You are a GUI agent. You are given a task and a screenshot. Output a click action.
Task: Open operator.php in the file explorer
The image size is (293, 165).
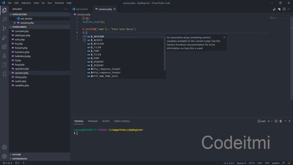click(x=22, y=69)
